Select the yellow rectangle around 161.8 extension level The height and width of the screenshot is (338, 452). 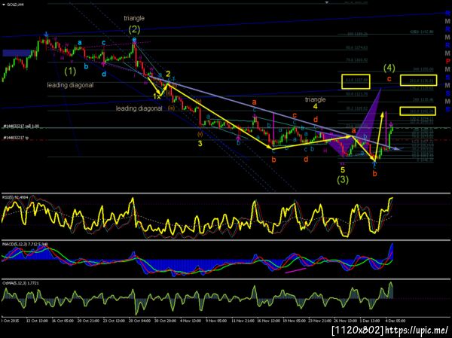(417, 111)
